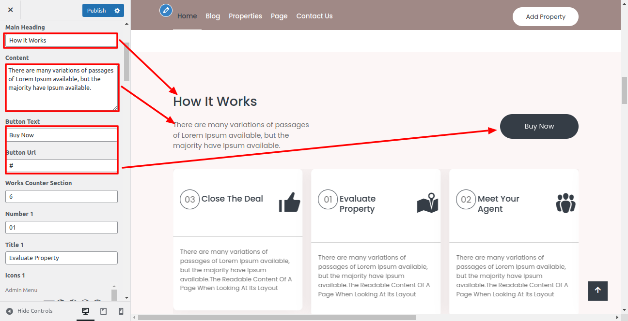The height and width of the screenshot is (321, 628).
Task: Open publish settings gear icon
Action: pos(117,11)
